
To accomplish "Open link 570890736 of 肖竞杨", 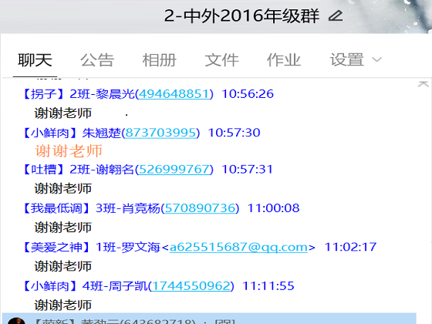I will pyautogui.click(x=200, y=208).
